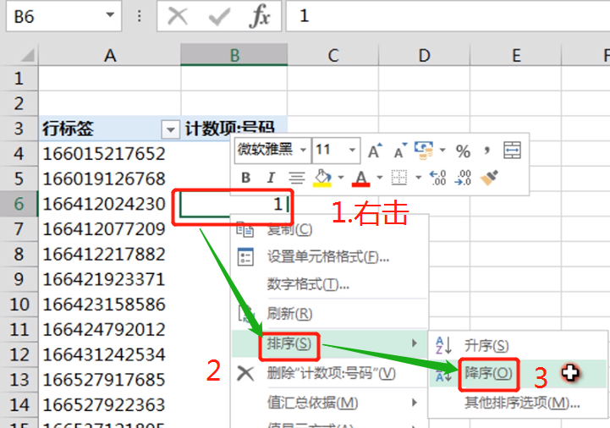Click cell containing 16641202​4230
610x428 pixels.
point(110,204)
